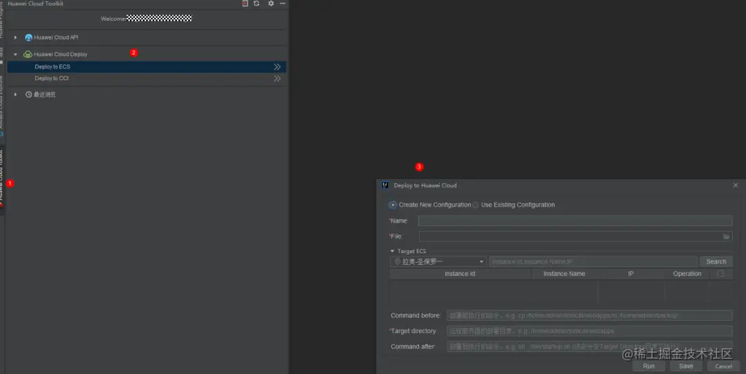This screenshot has width=746, height=374.
Task: Click the Huawei Cloud Deploy cloud icon
Action: coord(28,54)
